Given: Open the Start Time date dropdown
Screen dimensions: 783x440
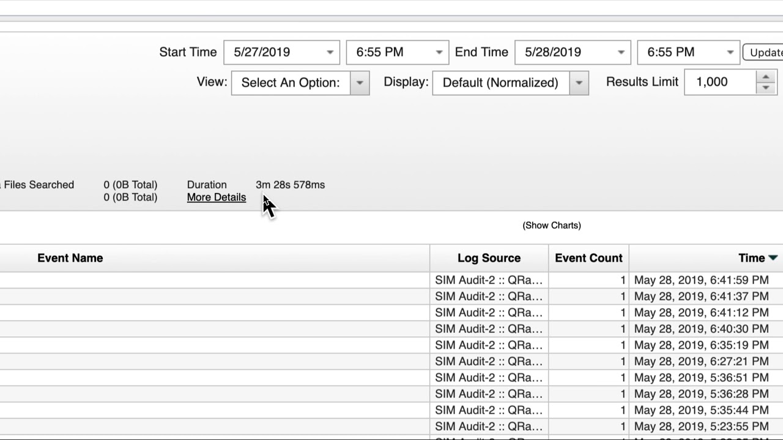Looking at the screenshot, I should 330,53.
